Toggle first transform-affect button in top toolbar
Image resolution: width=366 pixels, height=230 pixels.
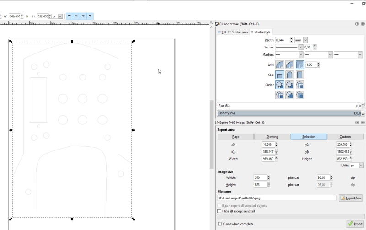[x=70, y=16]
